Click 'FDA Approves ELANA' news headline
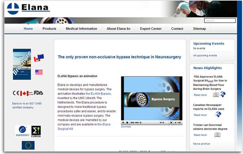Screen dimensions: 243x154 [x=210, y=83]
